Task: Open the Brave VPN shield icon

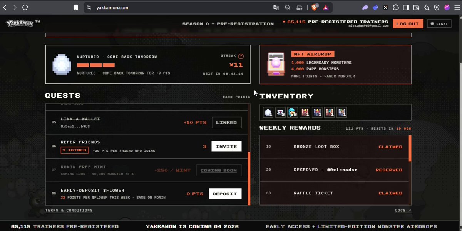Action: 437,7
